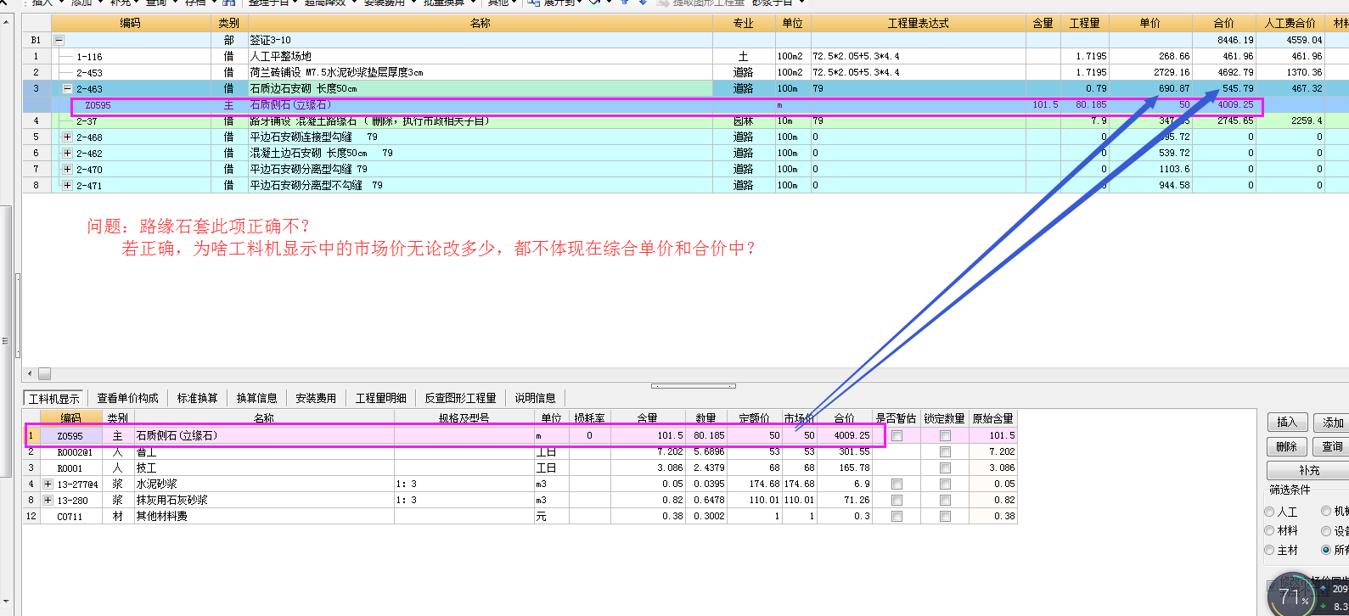Click 市场价 cell 174.68 of 水泥砂浆
The image size is (1349, 616).
pyautogui.click(x=799, y=484)
